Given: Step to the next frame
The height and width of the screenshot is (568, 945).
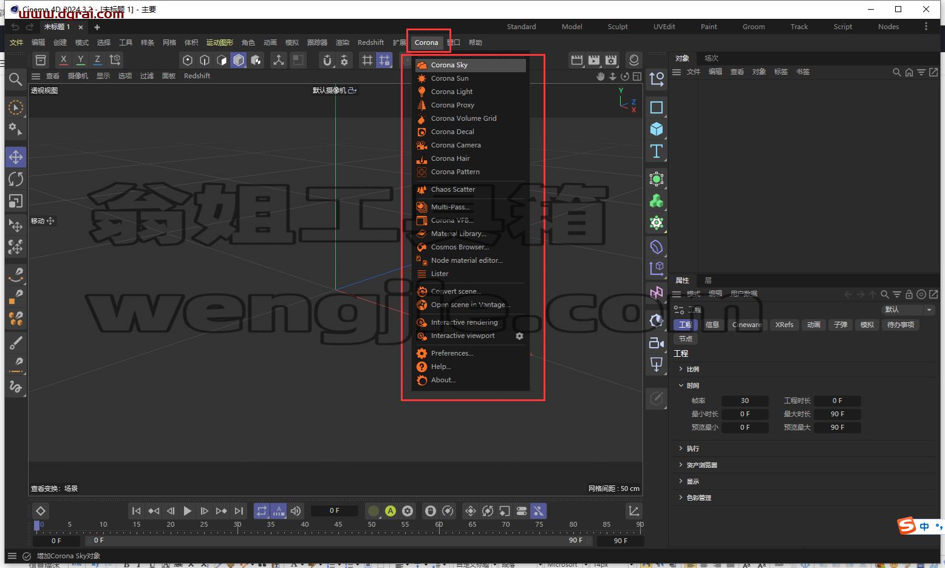Looking at the screenshot, I should [205, 511].
